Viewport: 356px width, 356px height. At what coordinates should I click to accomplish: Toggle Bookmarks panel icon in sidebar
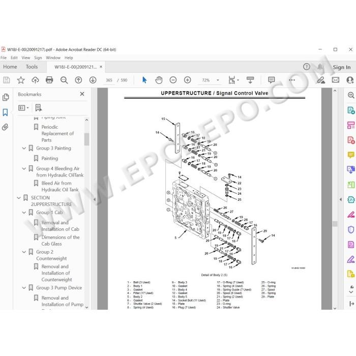click(x=5, y=112)
